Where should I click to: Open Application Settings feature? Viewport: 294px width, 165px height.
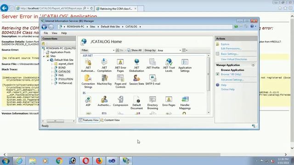click(185, 65)
